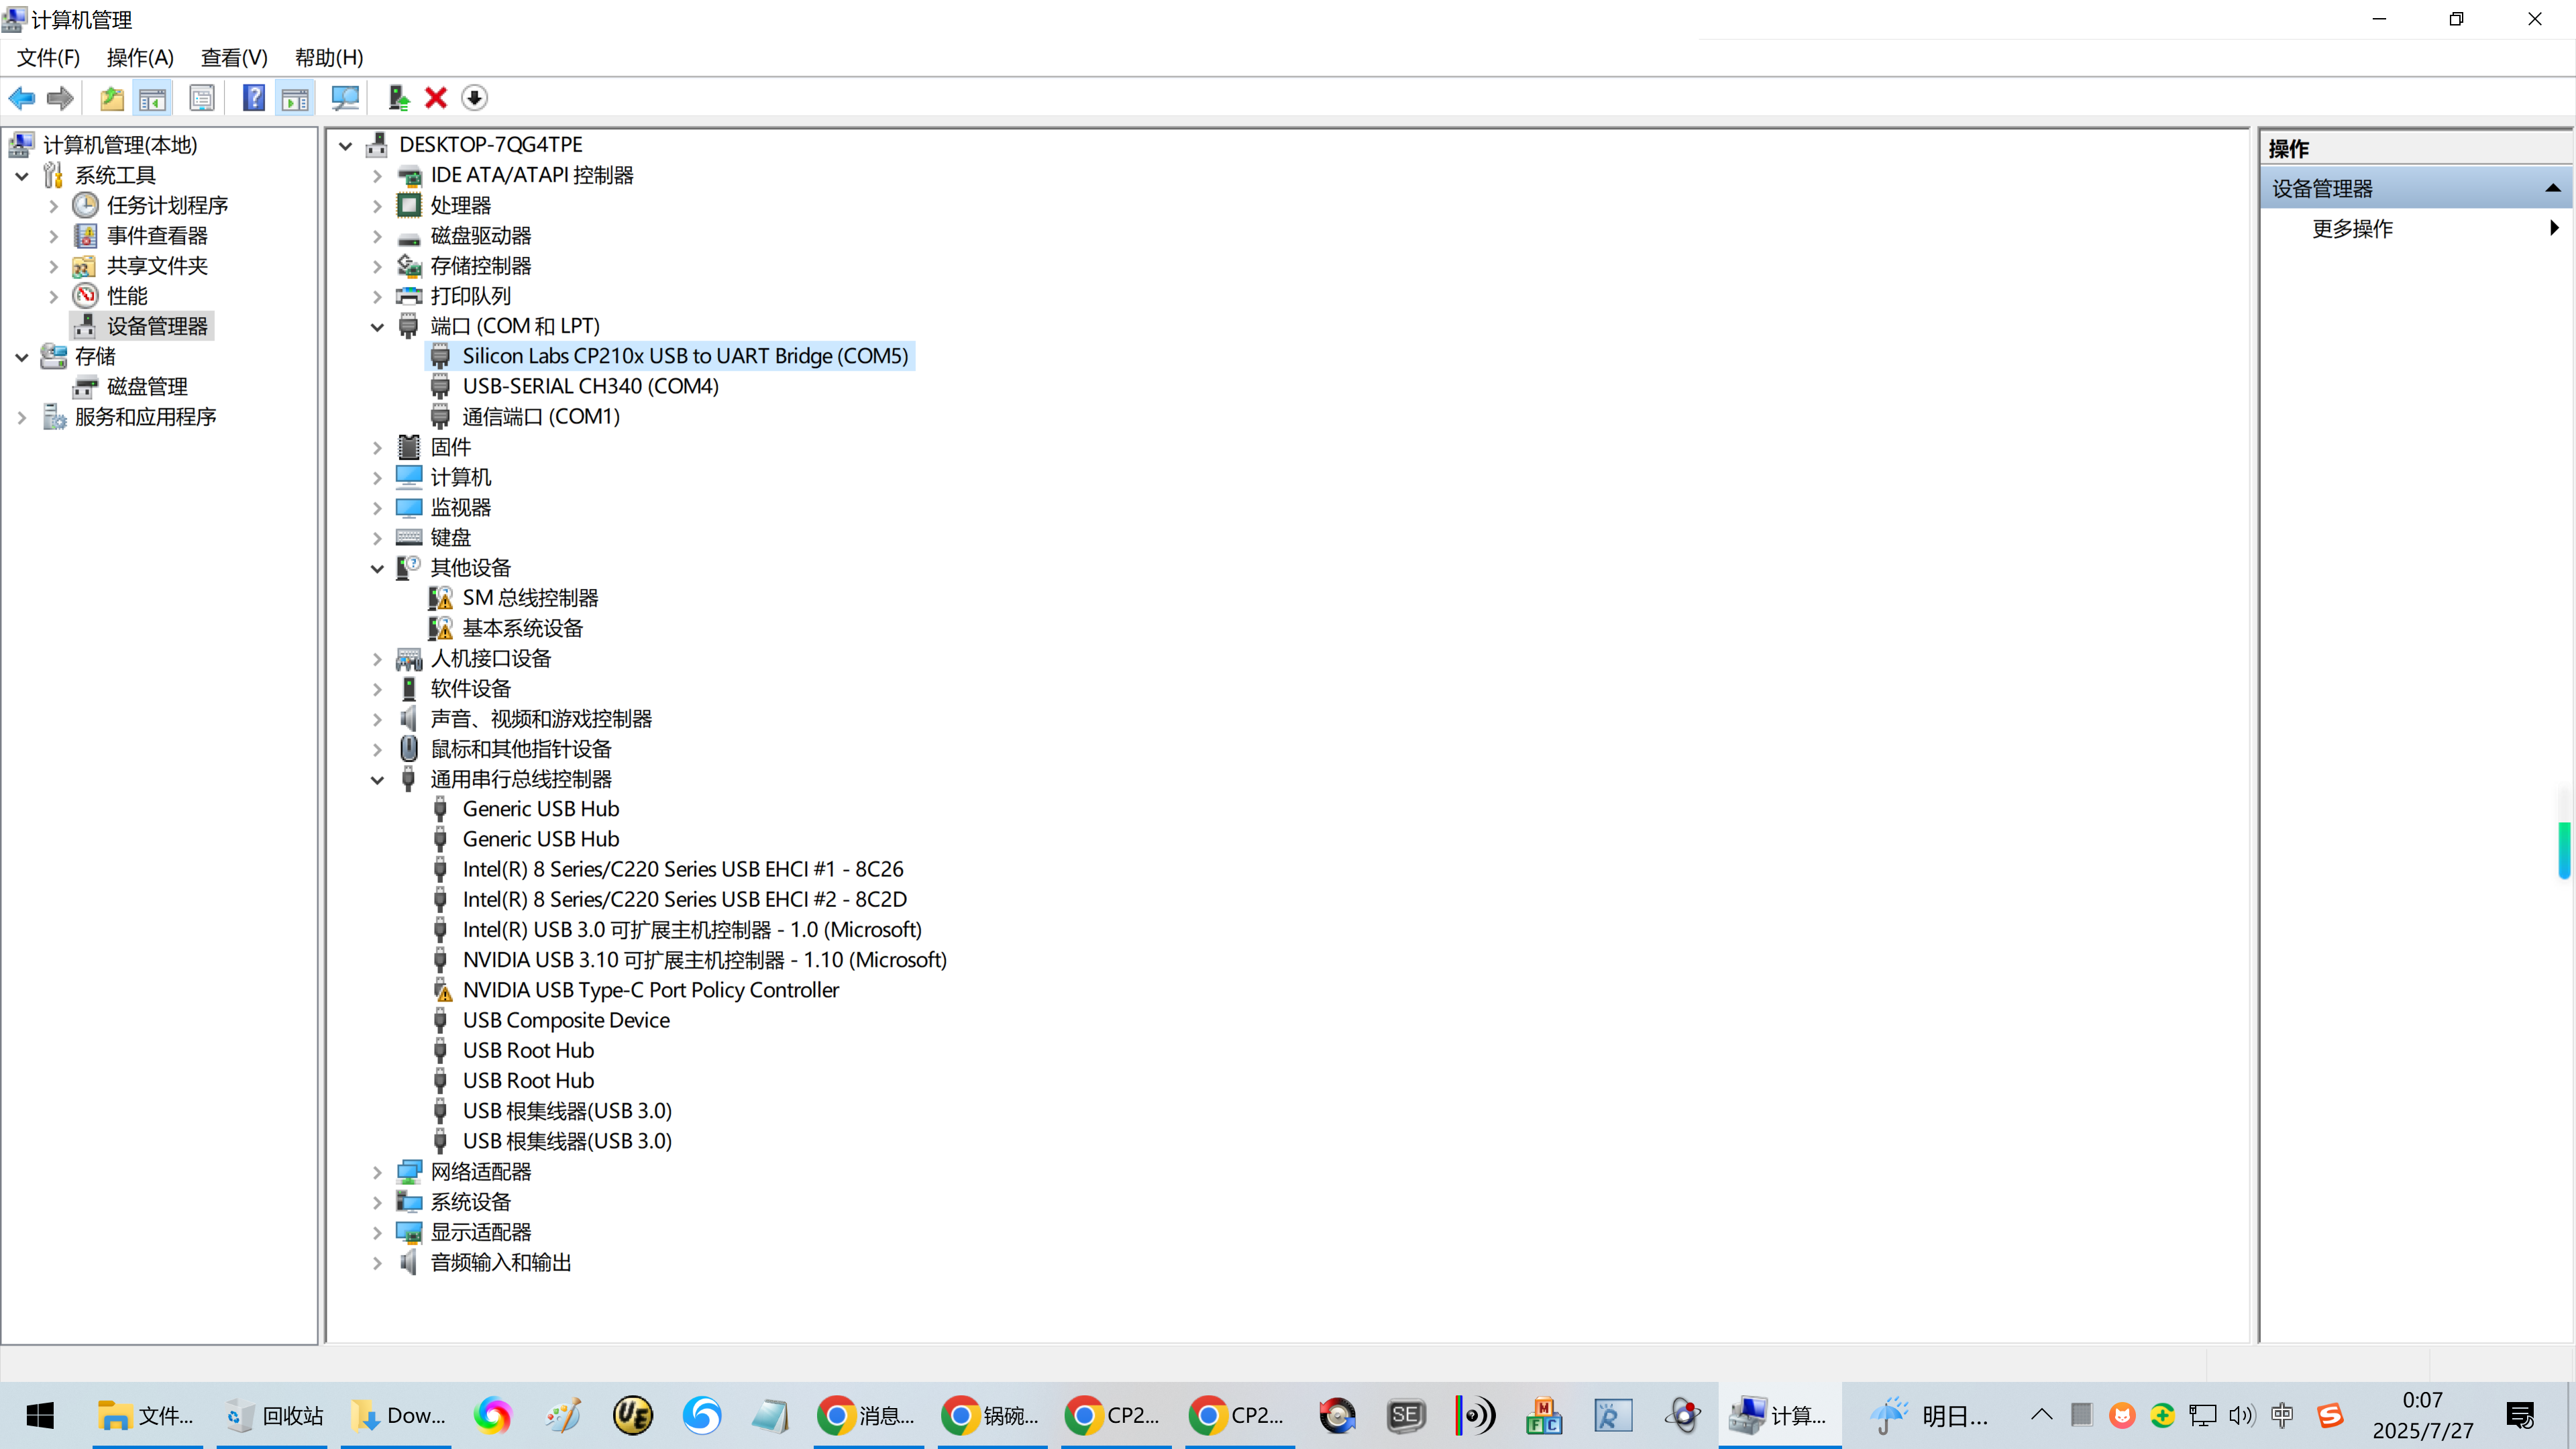Expand the 服务和应用程序 tree node
This screenshot has height=1449, width=2576.
(x=22, y=418)
